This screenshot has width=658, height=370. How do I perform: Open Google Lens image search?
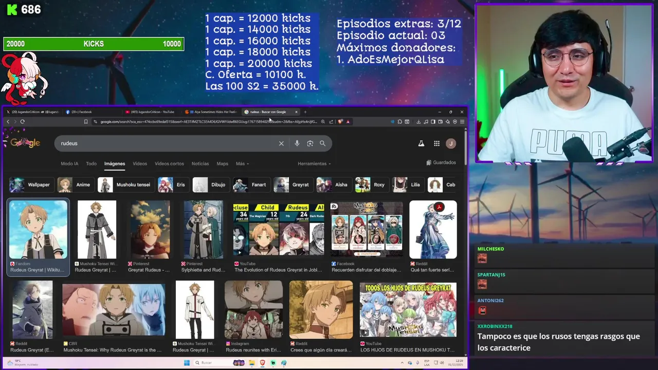(310, 143)
